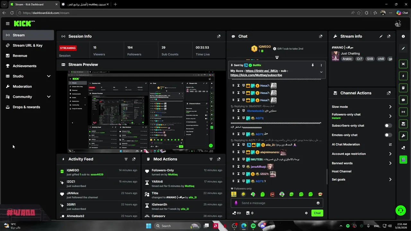Screen dimensions: 411x231
Task: Open the chat shop icon showing 0
Action: [250, 213]
